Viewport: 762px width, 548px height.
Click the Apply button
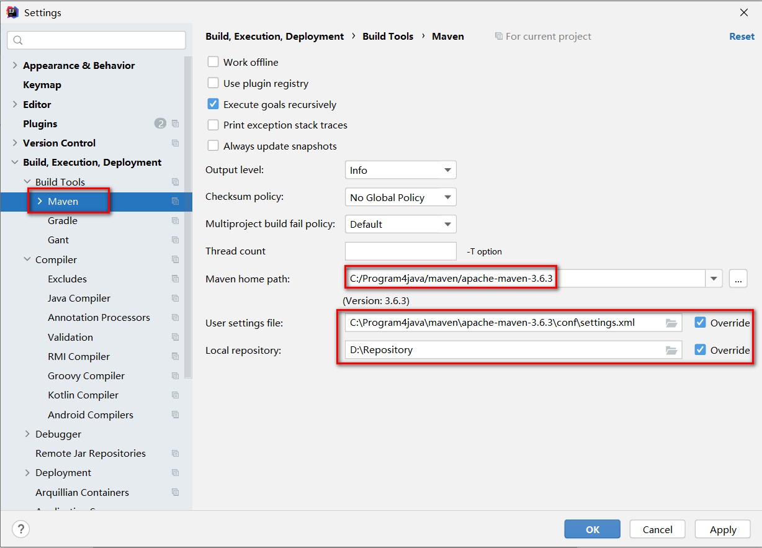tap(723, 529)
